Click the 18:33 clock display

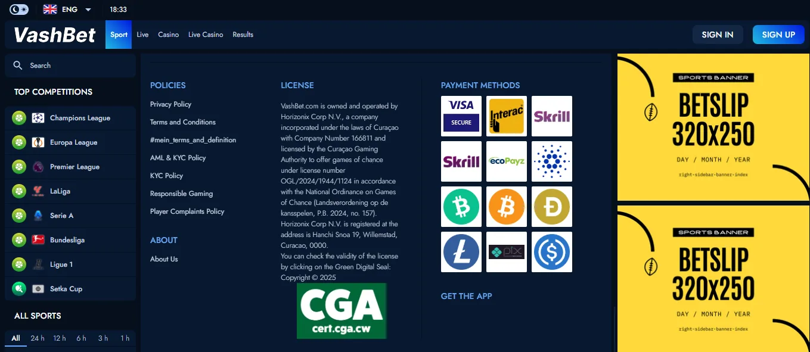[x=118, y=10]
